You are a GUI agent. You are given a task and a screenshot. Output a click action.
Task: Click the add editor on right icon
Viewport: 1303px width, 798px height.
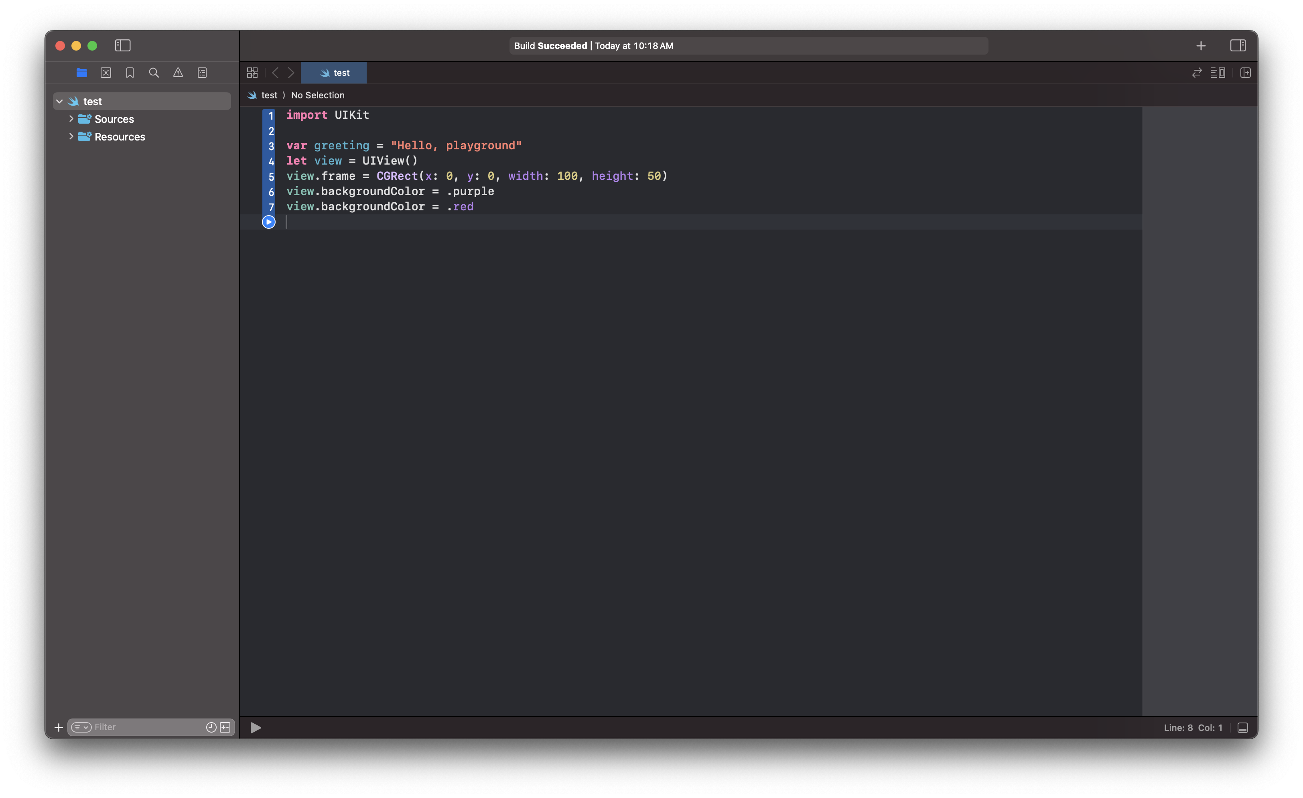[x=1245, y=73]
